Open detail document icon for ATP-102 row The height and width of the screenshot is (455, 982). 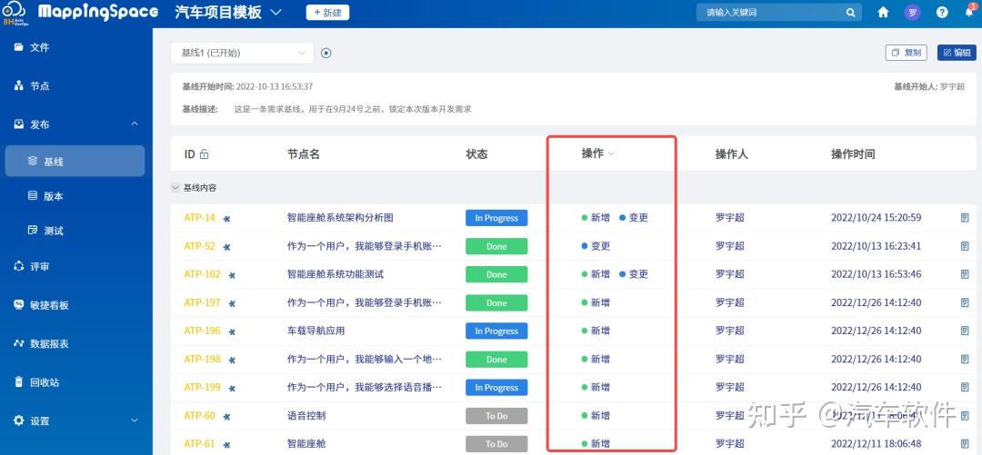coord(965,274)
